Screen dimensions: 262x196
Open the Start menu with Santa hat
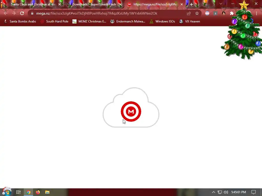point(7,192)
